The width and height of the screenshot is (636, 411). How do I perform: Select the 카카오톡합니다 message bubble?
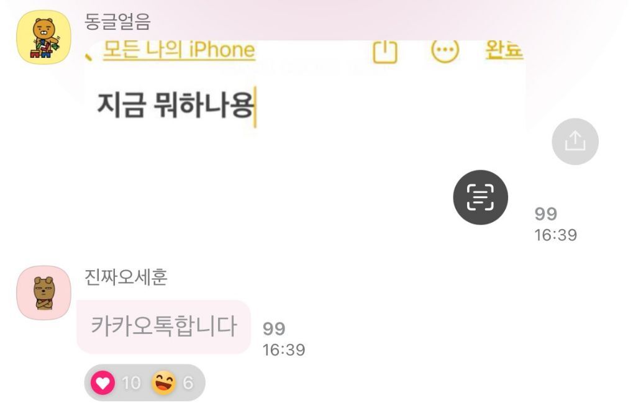click(x=163, y=327)
